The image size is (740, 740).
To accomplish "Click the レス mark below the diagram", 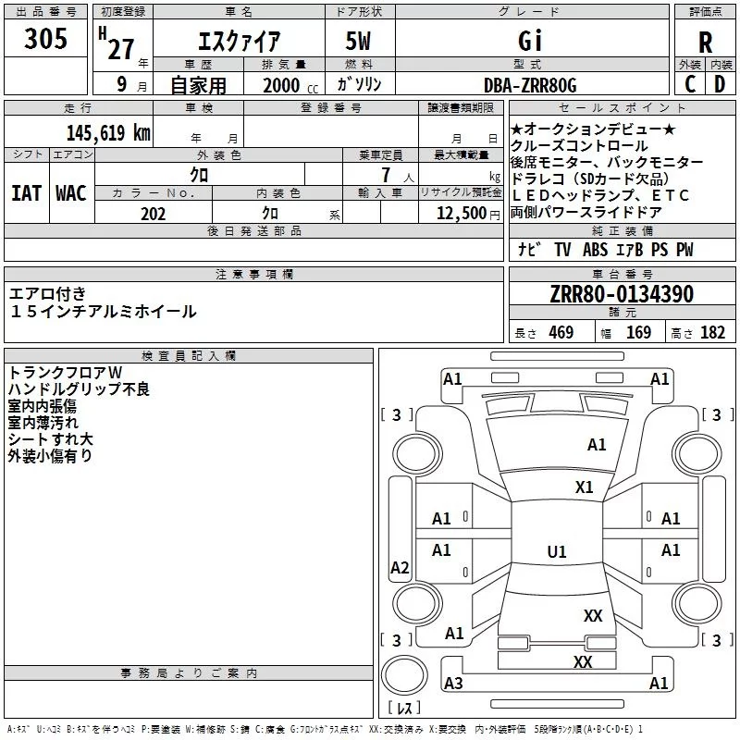I will pyautogui.click(x=403, y=708).
